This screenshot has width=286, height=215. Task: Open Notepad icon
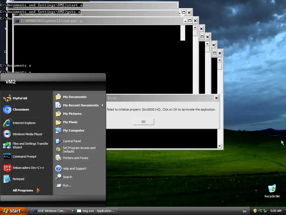[x=7, y=179]
